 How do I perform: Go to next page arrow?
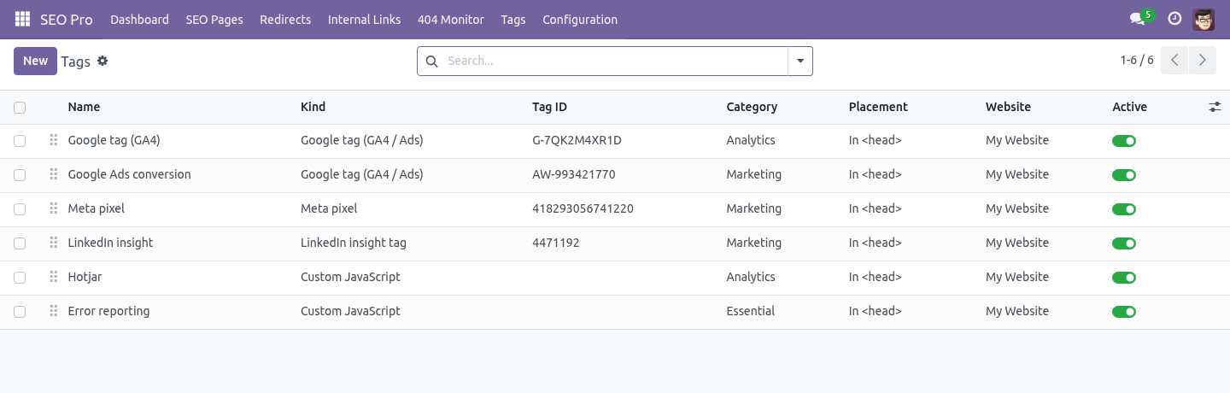[x=1202, y=61]
